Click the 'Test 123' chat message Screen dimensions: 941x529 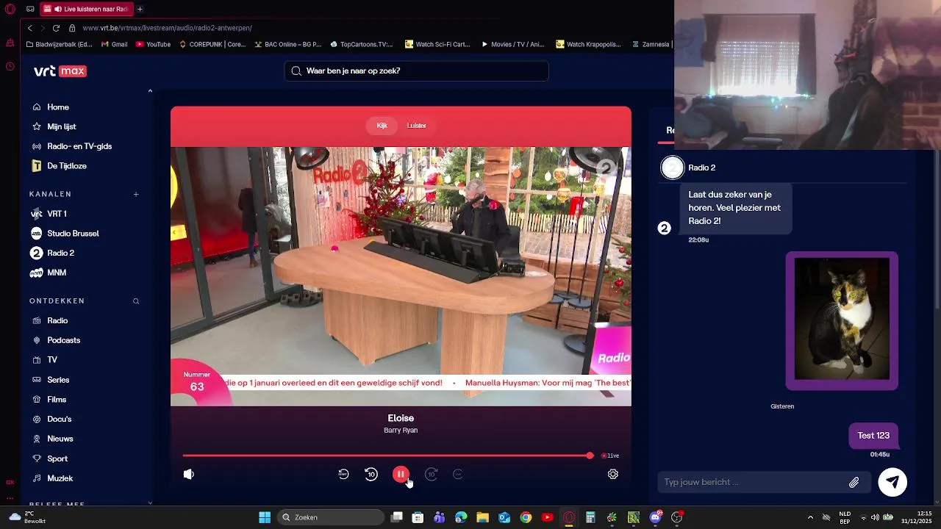873,436
